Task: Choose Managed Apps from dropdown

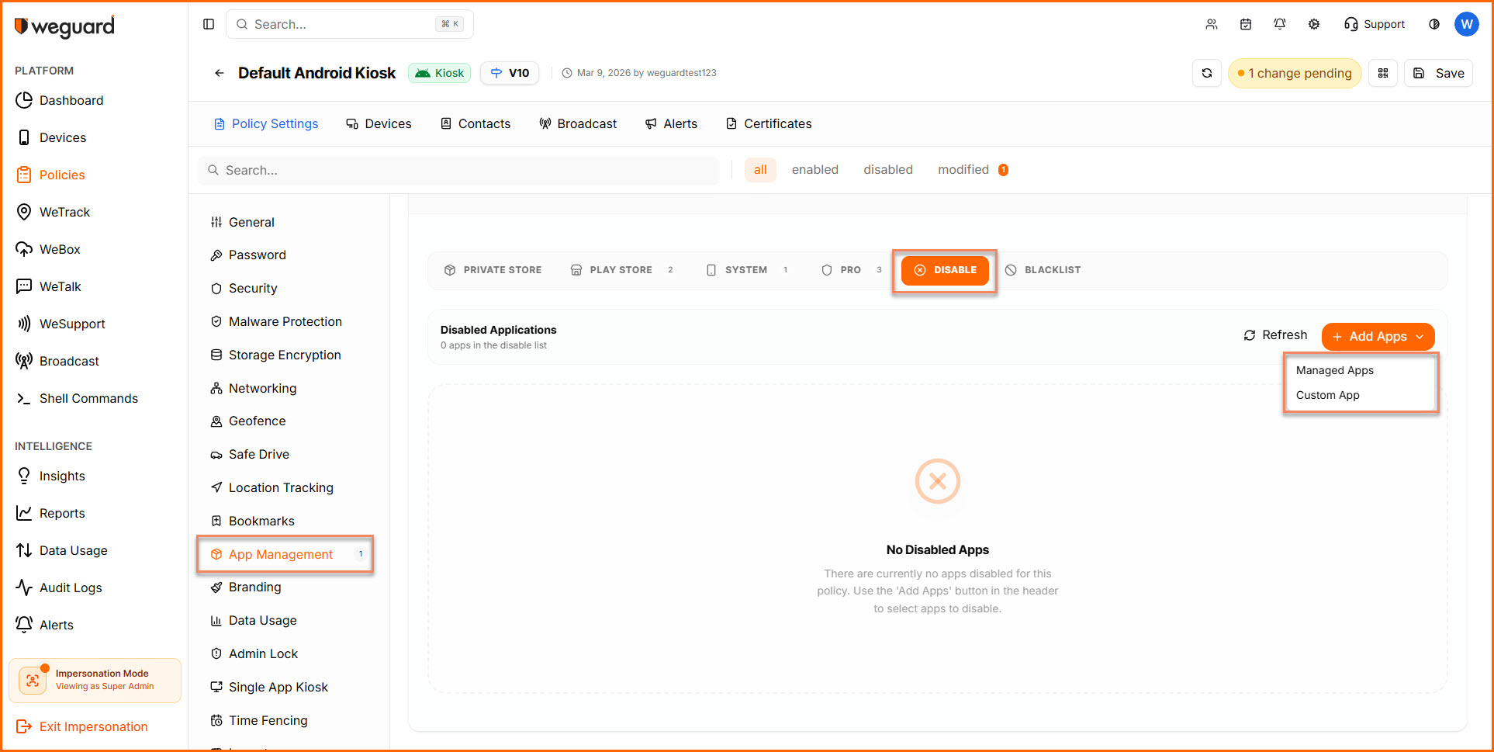Action: (1334, 371)
